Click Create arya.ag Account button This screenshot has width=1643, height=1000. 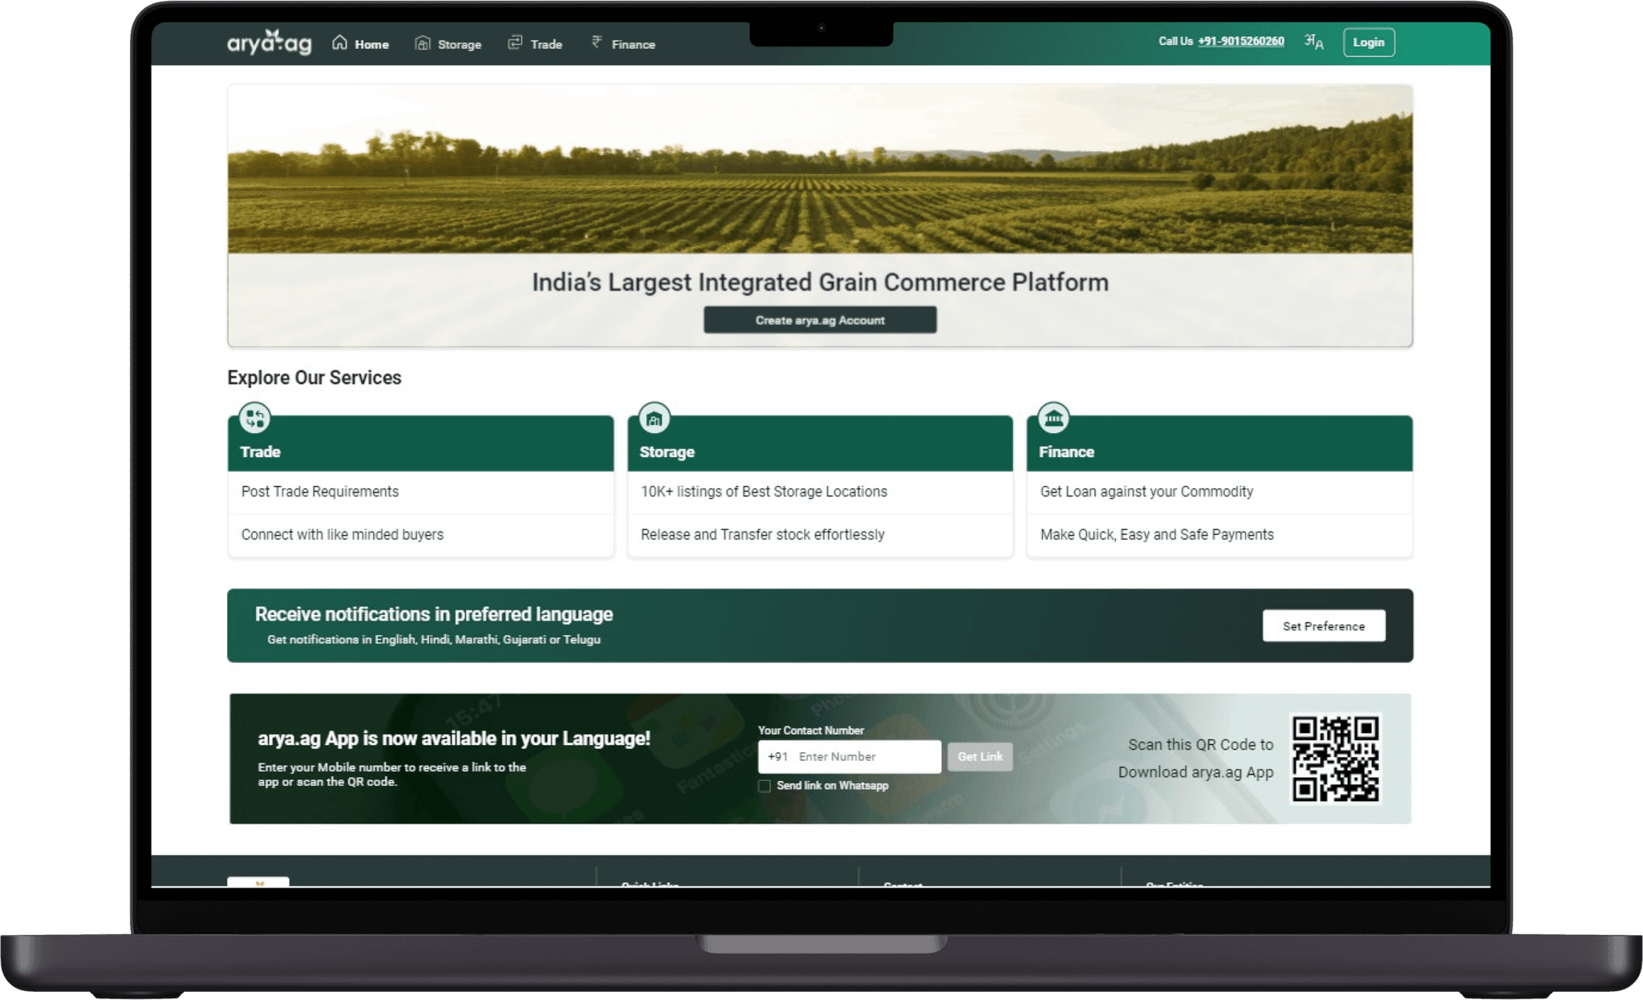pos(820,320)
